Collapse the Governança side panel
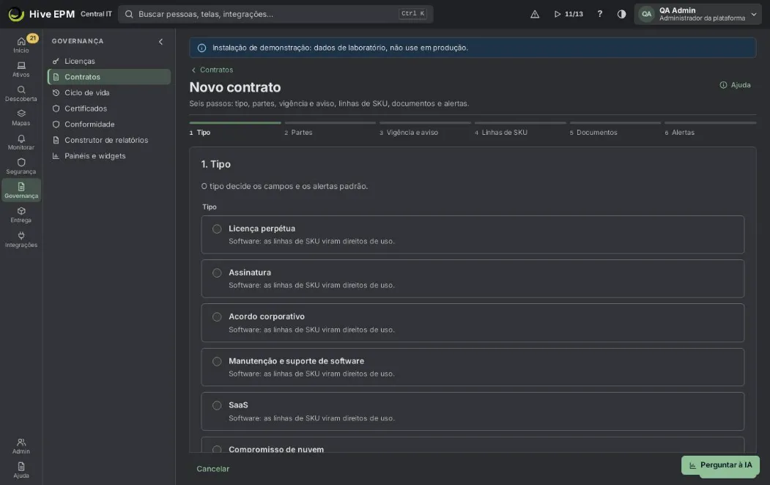Image resolution: width=770 pixels, height=485 pixels. [x=160, y=42]
